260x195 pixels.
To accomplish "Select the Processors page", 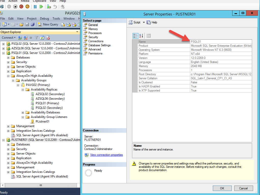I will [95, 33].
